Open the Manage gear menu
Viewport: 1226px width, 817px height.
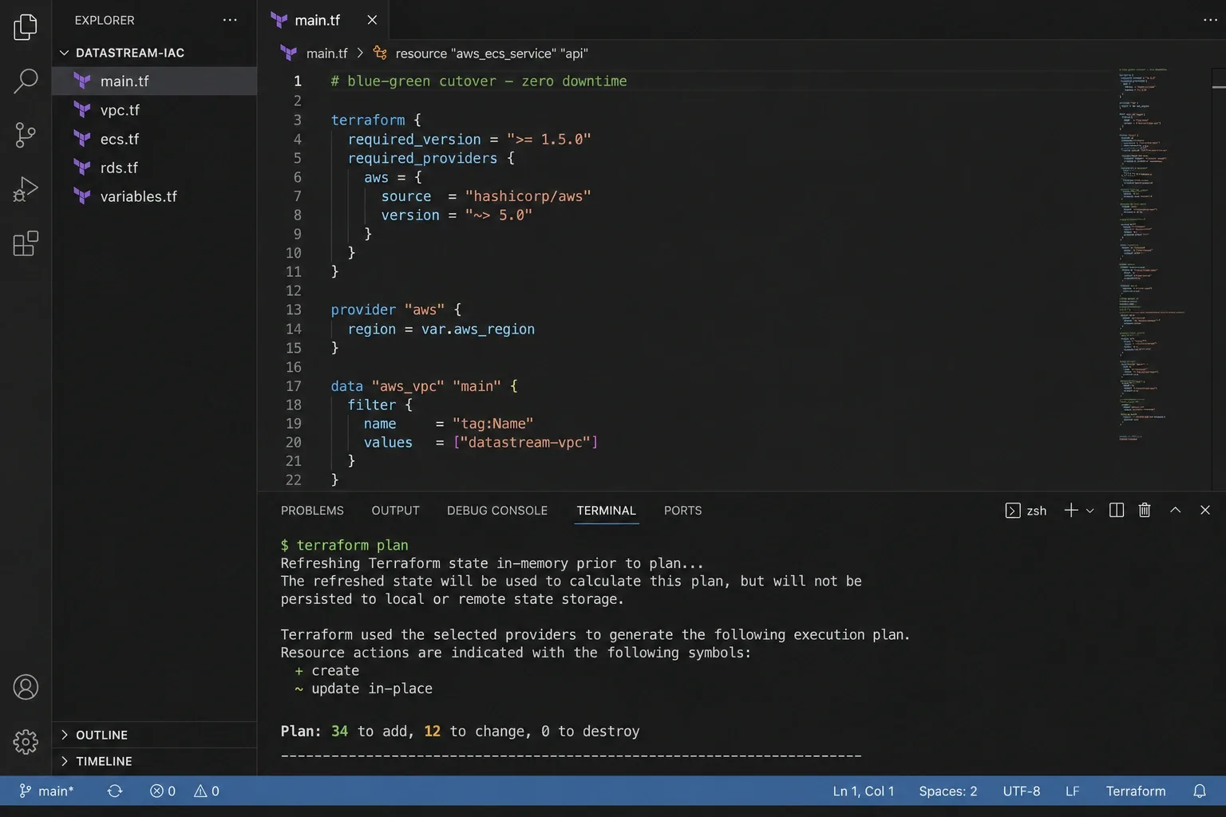click(x=26, y=741)
